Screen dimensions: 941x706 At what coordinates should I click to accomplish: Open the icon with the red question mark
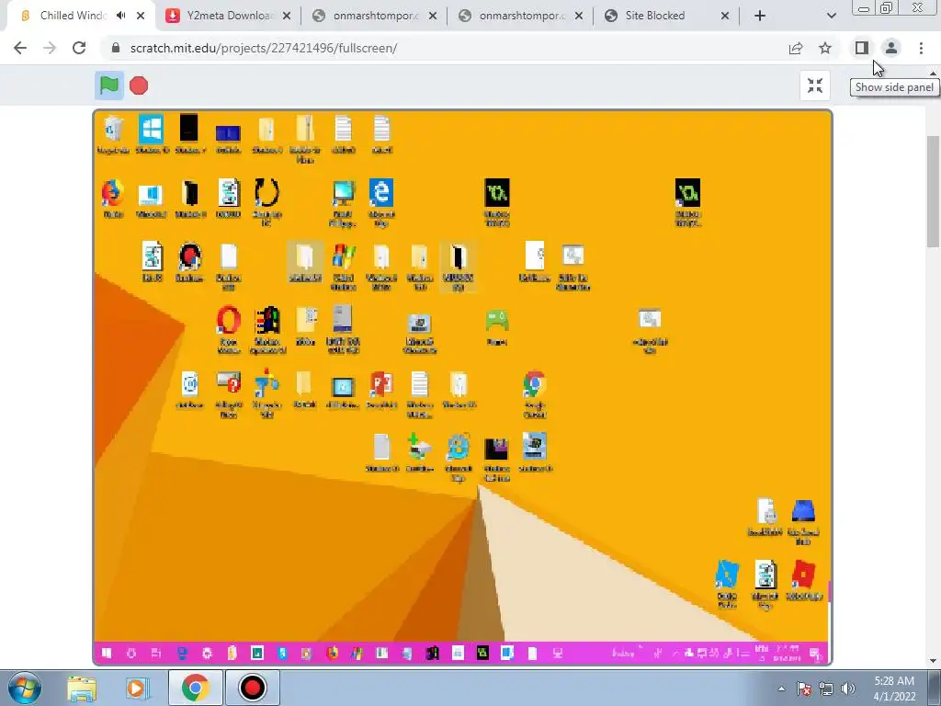[x=229, y=384]
